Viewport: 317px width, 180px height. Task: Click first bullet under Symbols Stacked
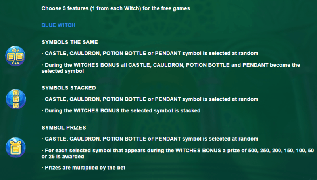tap(150, 99)
